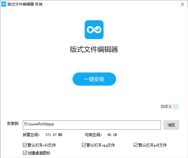The height and width of the screenshot is (158, 188).
Task: Click the small app icon in title bar
Action: [x=4, y=4]
